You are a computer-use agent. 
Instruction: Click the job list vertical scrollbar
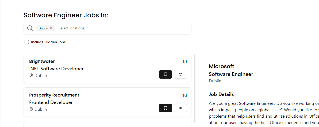195,88
